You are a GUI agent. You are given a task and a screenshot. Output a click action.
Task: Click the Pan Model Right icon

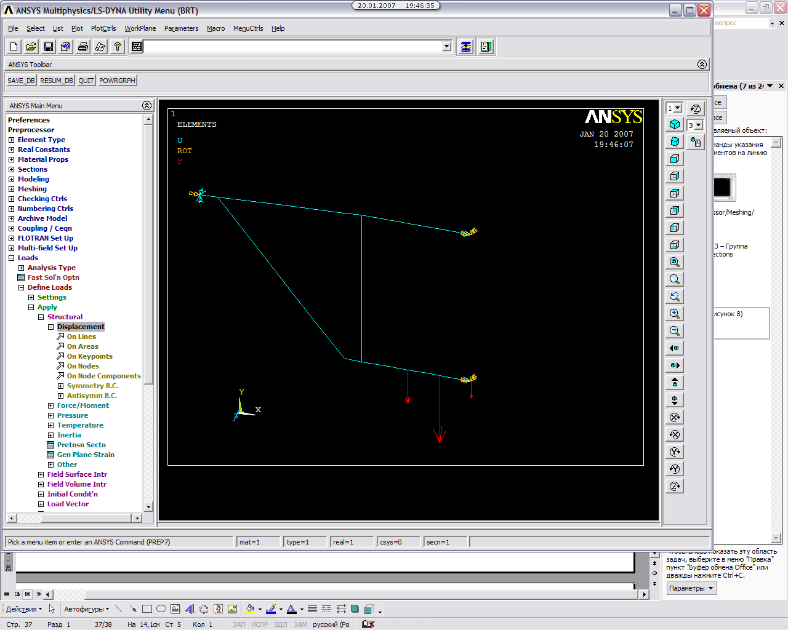675,365
